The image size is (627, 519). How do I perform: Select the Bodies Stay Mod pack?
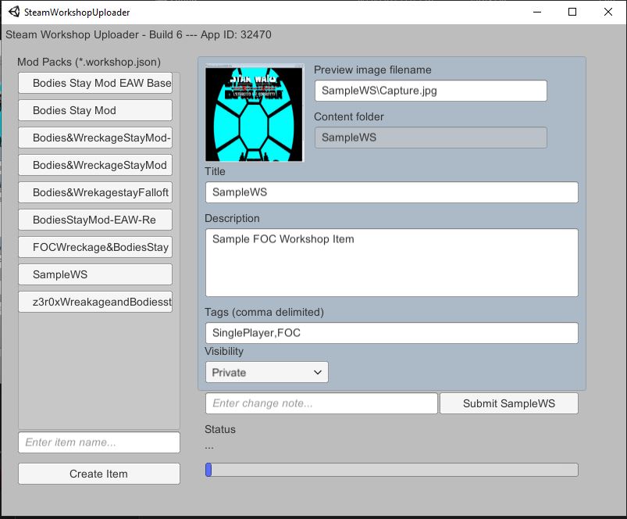coord(95,110)
